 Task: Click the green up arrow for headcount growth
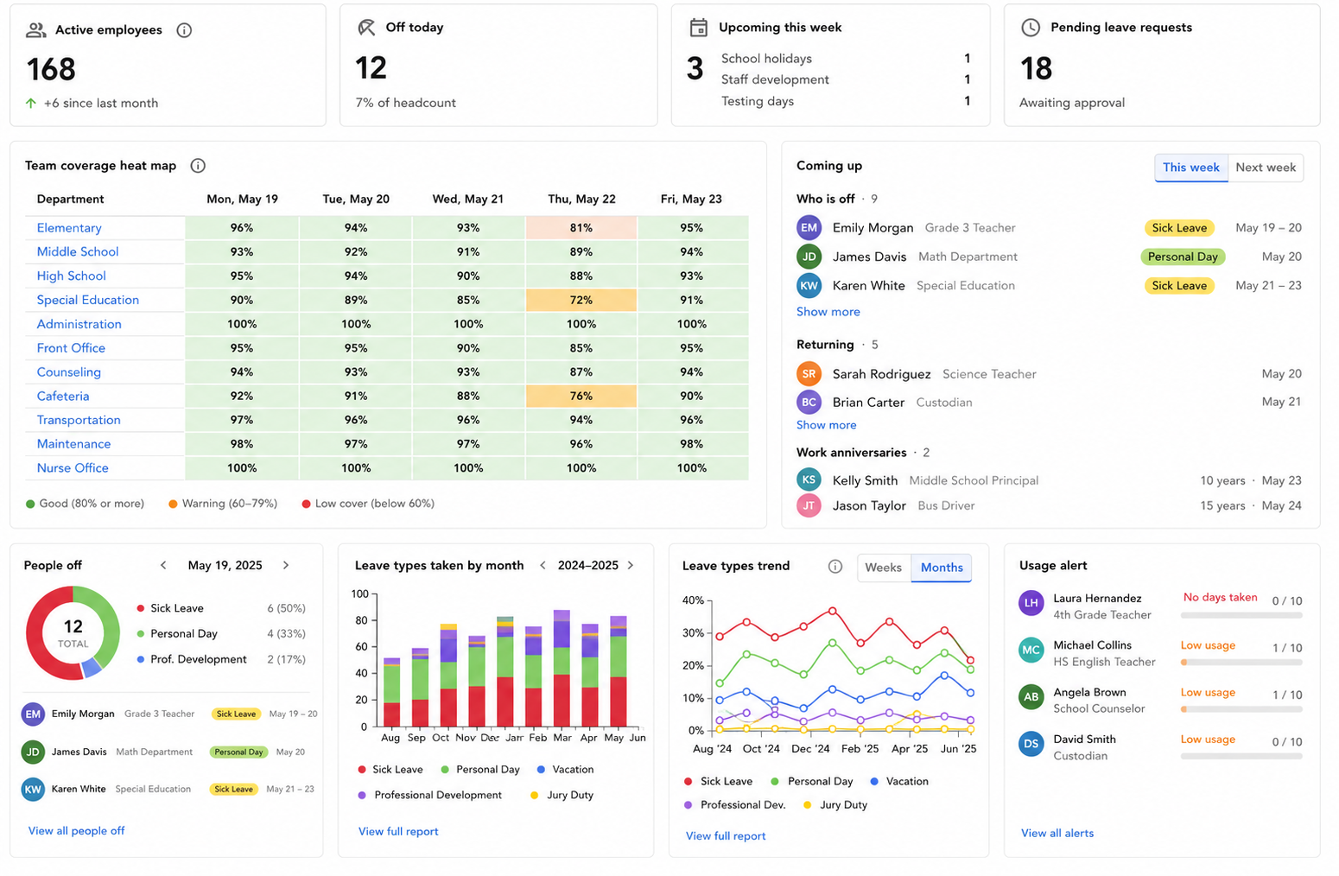pyautogui.click(x=31, y=103)
